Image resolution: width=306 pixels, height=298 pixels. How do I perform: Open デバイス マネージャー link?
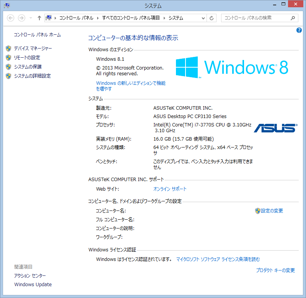click(33, 49)
